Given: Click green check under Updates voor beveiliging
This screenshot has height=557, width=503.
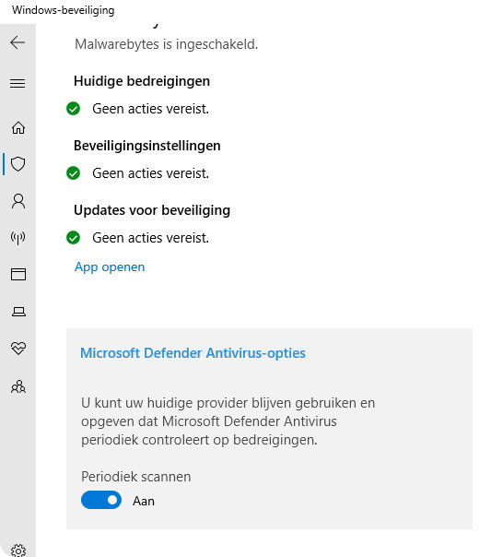Looking at the screenshot, I should [73, 238].
